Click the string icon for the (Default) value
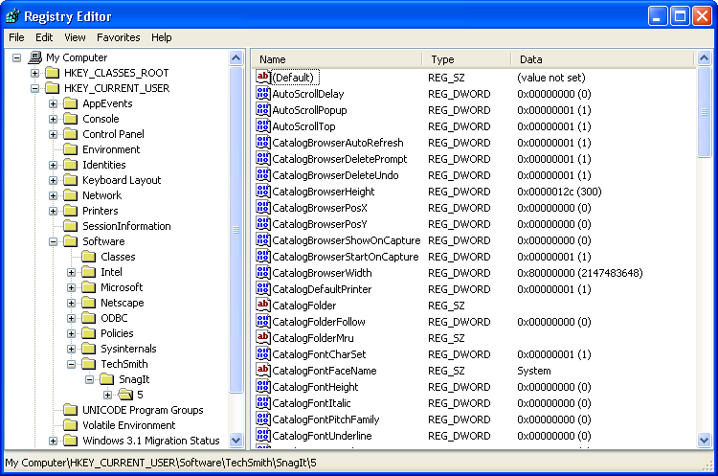Screen dimensions: 718x476 point(263,78)
